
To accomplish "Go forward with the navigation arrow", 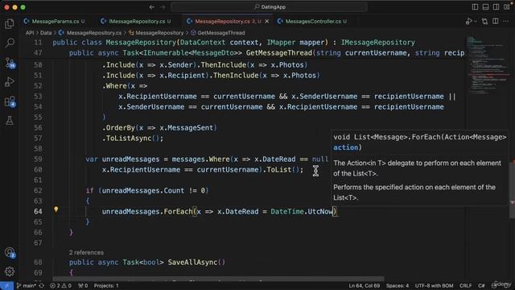I will [163, 7].
